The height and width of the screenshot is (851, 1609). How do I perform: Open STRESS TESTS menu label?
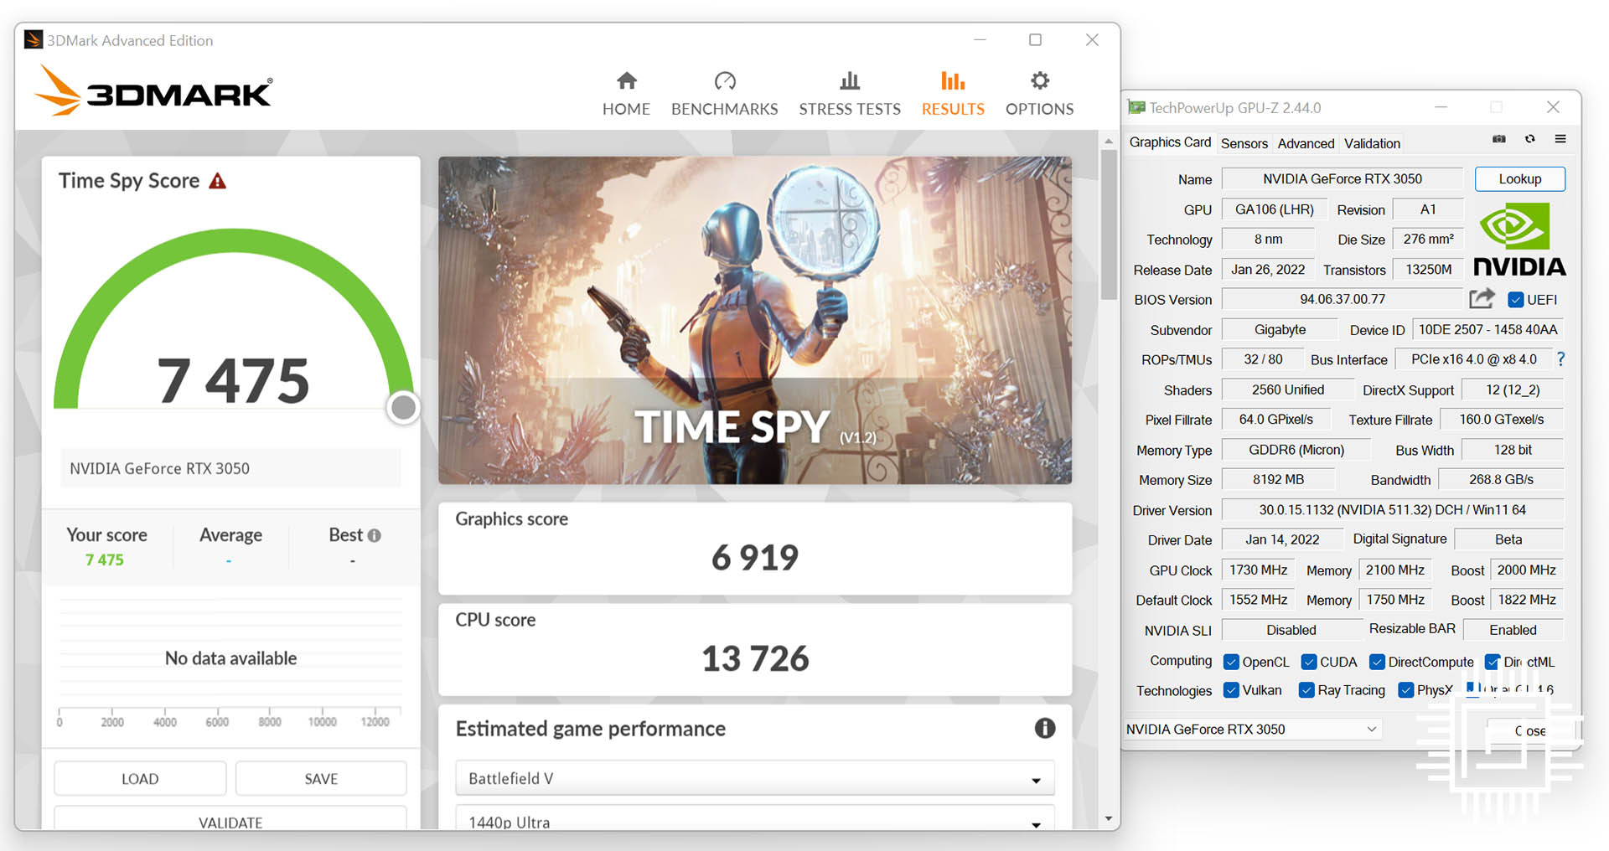(x=850, y=109)
